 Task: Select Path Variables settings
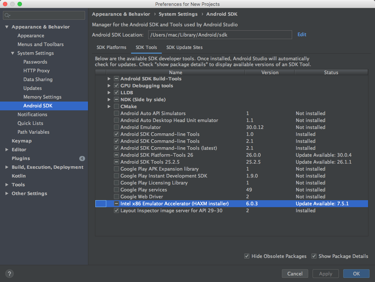coord(34,132)
